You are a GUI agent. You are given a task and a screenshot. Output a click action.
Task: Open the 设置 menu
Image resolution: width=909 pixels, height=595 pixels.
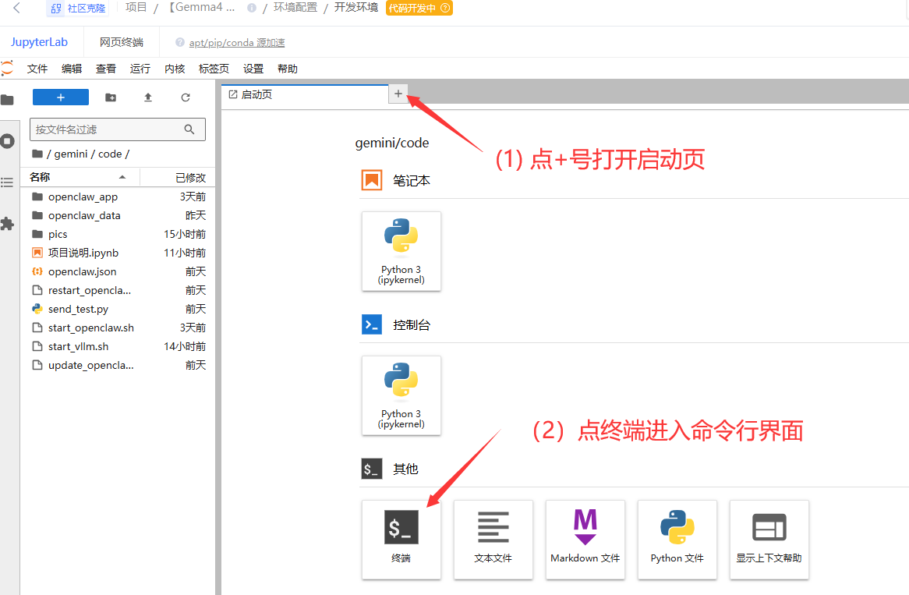253,69
